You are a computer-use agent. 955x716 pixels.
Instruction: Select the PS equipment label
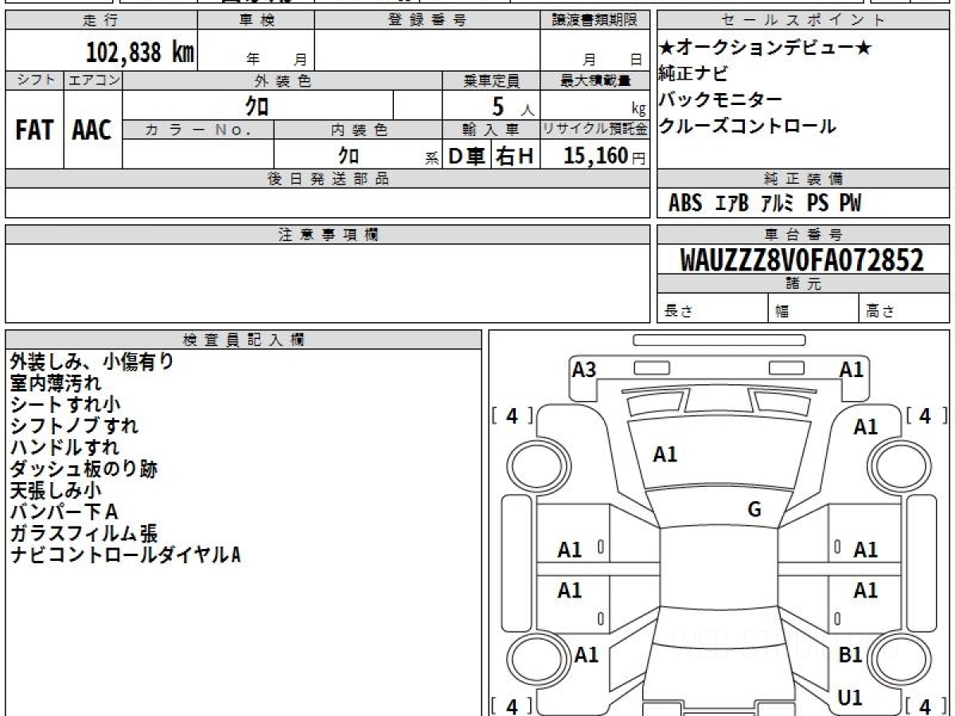(x=817, y=204)
